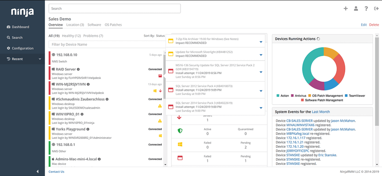This screenshot has width=382, height=176.
Task: Open the user account icon
Action: (356, 8)
